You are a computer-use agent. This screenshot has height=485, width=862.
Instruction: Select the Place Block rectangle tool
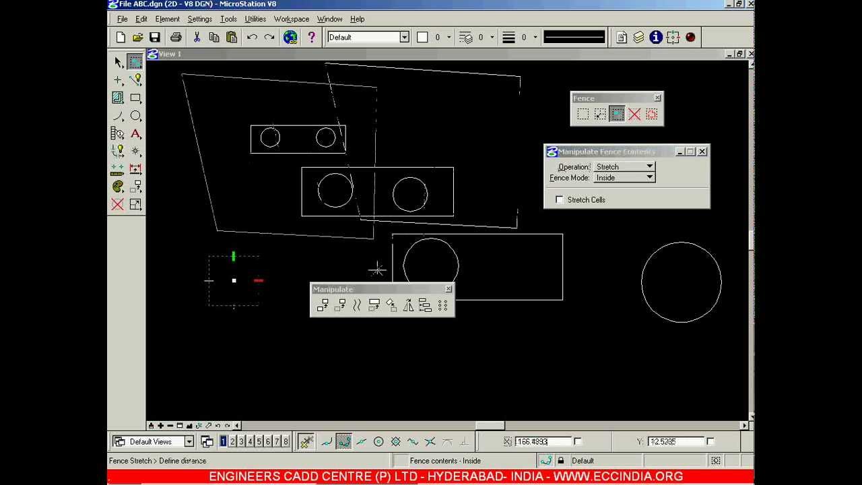[135, 98]
